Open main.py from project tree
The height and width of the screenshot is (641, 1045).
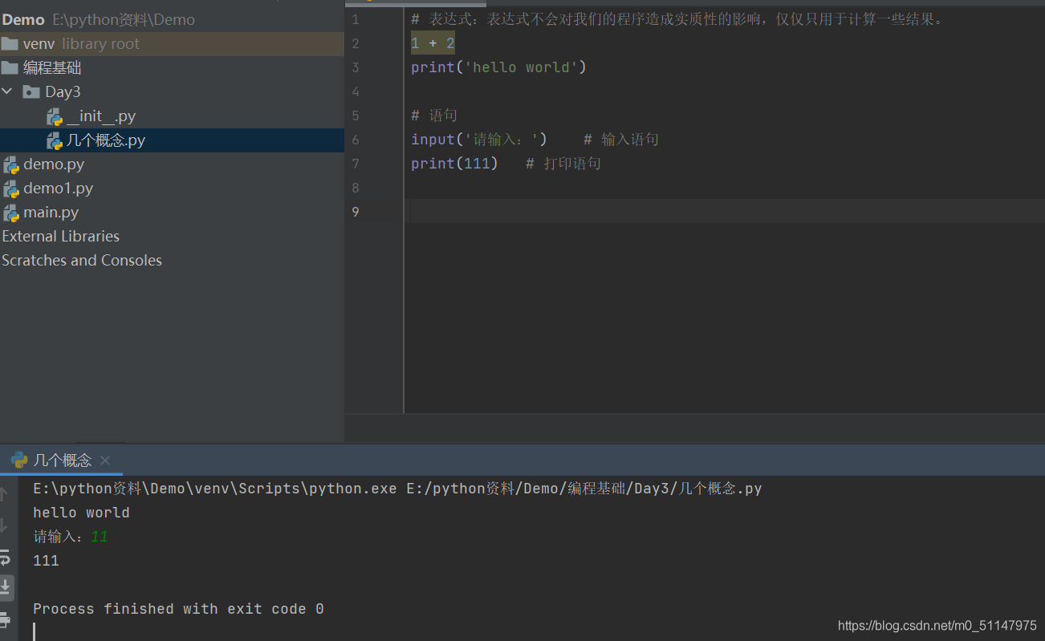click(51, 212)
